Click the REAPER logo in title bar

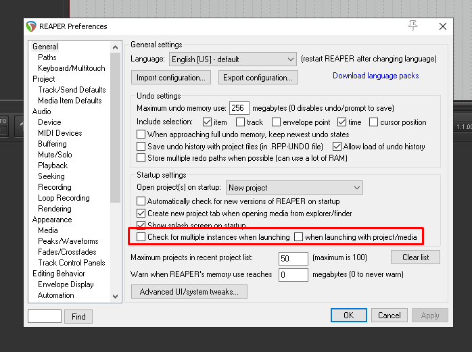(x=31, y=26)
